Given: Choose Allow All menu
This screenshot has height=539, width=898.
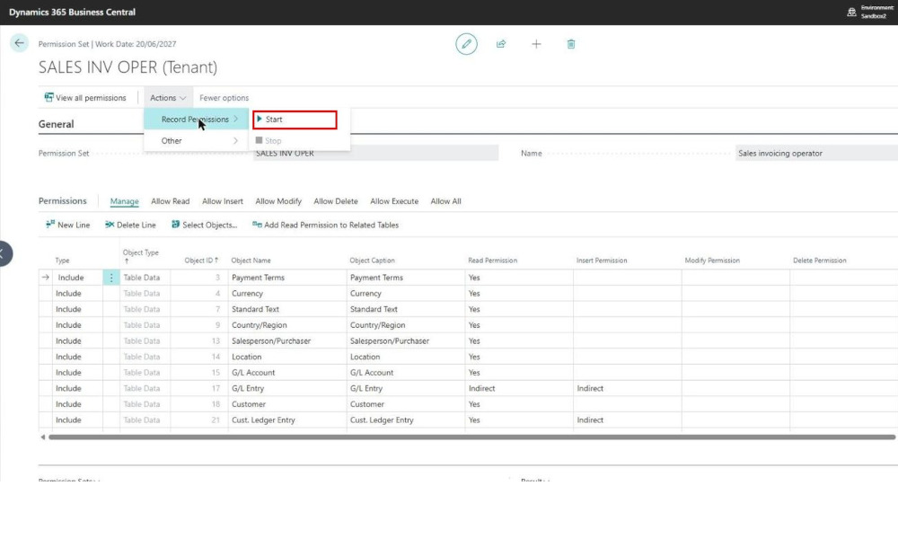Looking at the screenshot, I should point(445,201).
